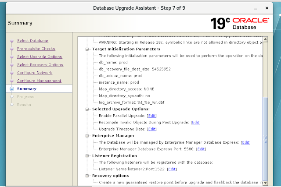Navigate to Configure Network step
The height and width of the screenshot is (187, 281).
pos(35,73)
